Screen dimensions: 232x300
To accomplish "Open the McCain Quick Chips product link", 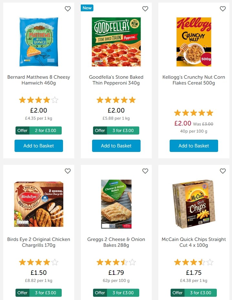I will pos(194,242).
